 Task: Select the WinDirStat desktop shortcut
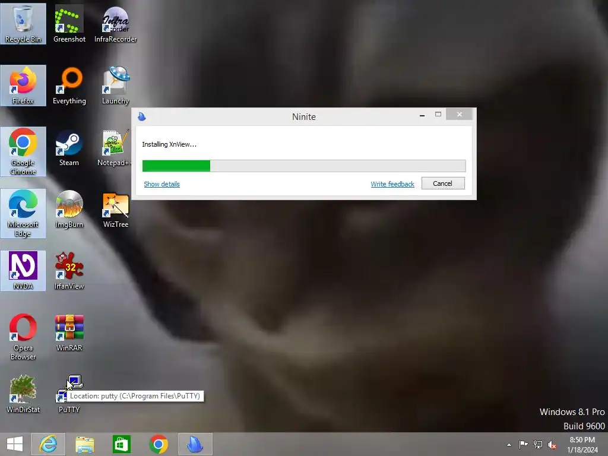[23, 394]
